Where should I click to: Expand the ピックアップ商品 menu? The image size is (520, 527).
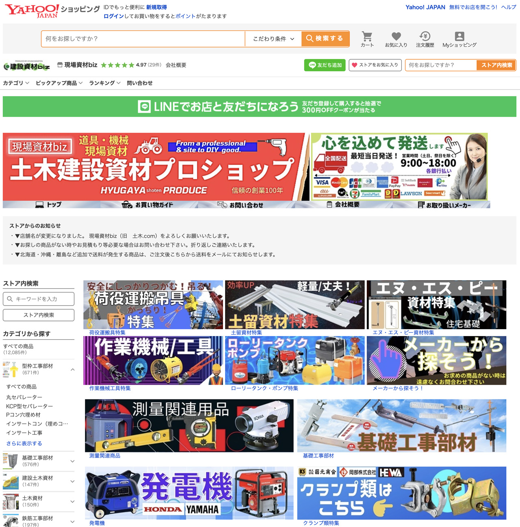59,83
